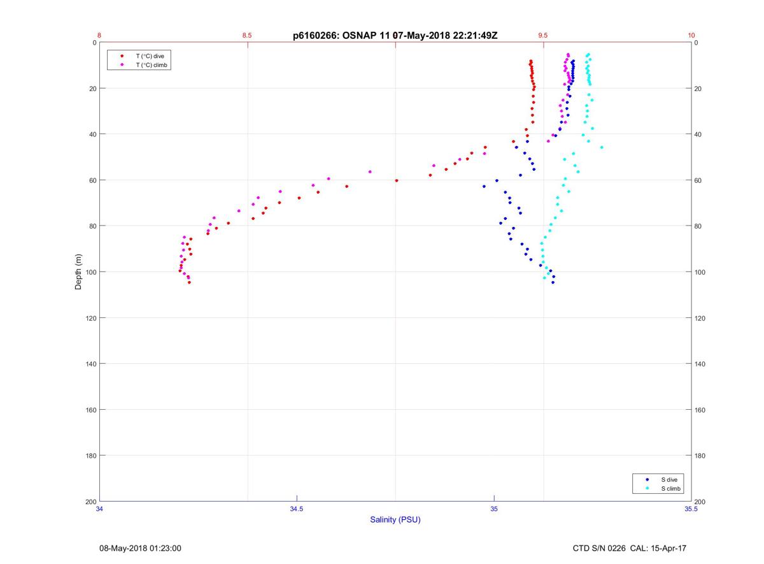Click the '08-May-2018 01:23:00' timestamp footer
764x564 pixels.
pyautogui.click(x=140, y=548)
